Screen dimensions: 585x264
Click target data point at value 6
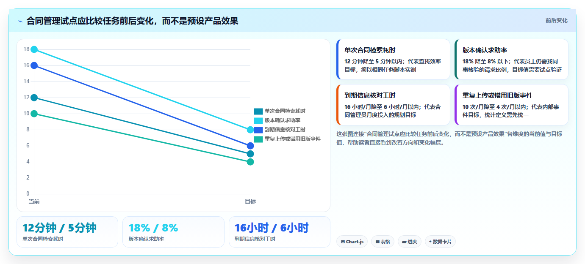coord(250,146)
